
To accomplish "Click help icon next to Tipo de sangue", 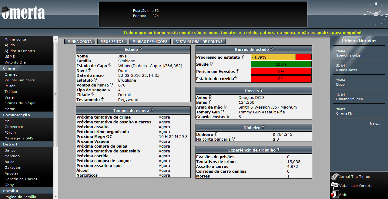I will click(109, 90).
